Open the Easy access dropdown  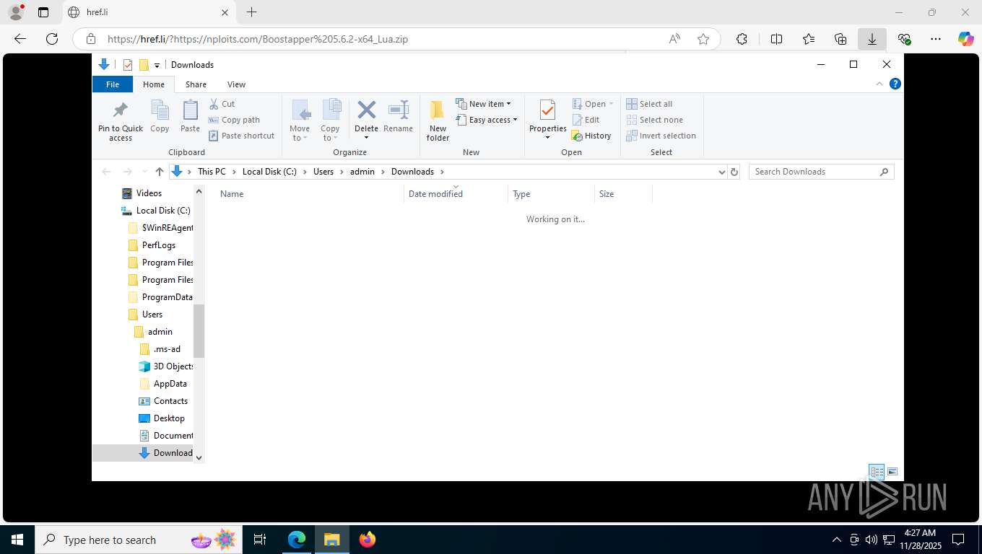(487, 120)
